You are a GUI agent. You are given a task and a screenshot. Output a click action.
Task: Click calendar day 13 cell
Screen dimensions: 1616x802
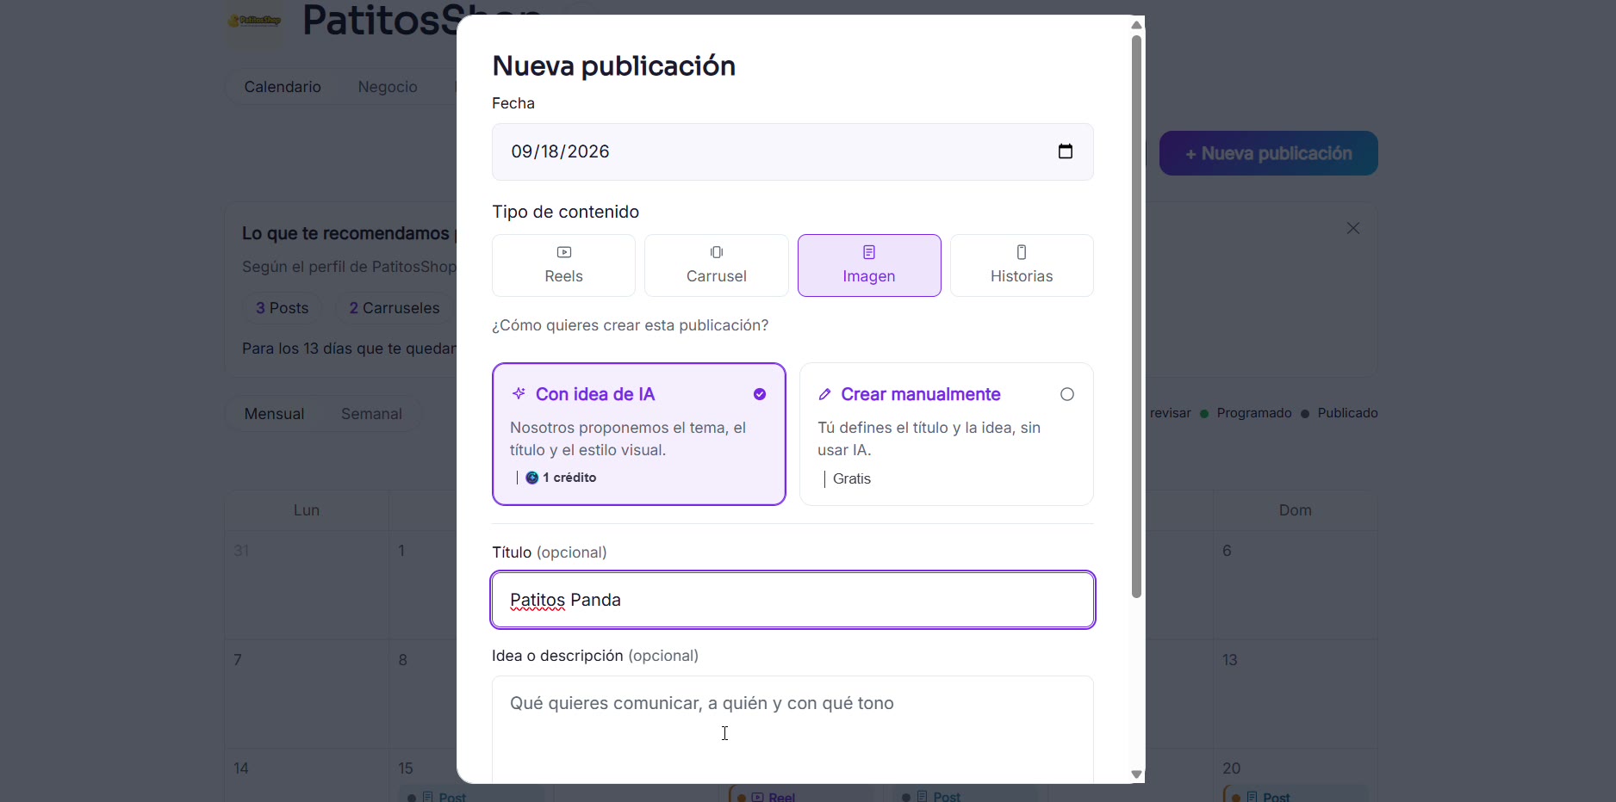coord(1295,694)
